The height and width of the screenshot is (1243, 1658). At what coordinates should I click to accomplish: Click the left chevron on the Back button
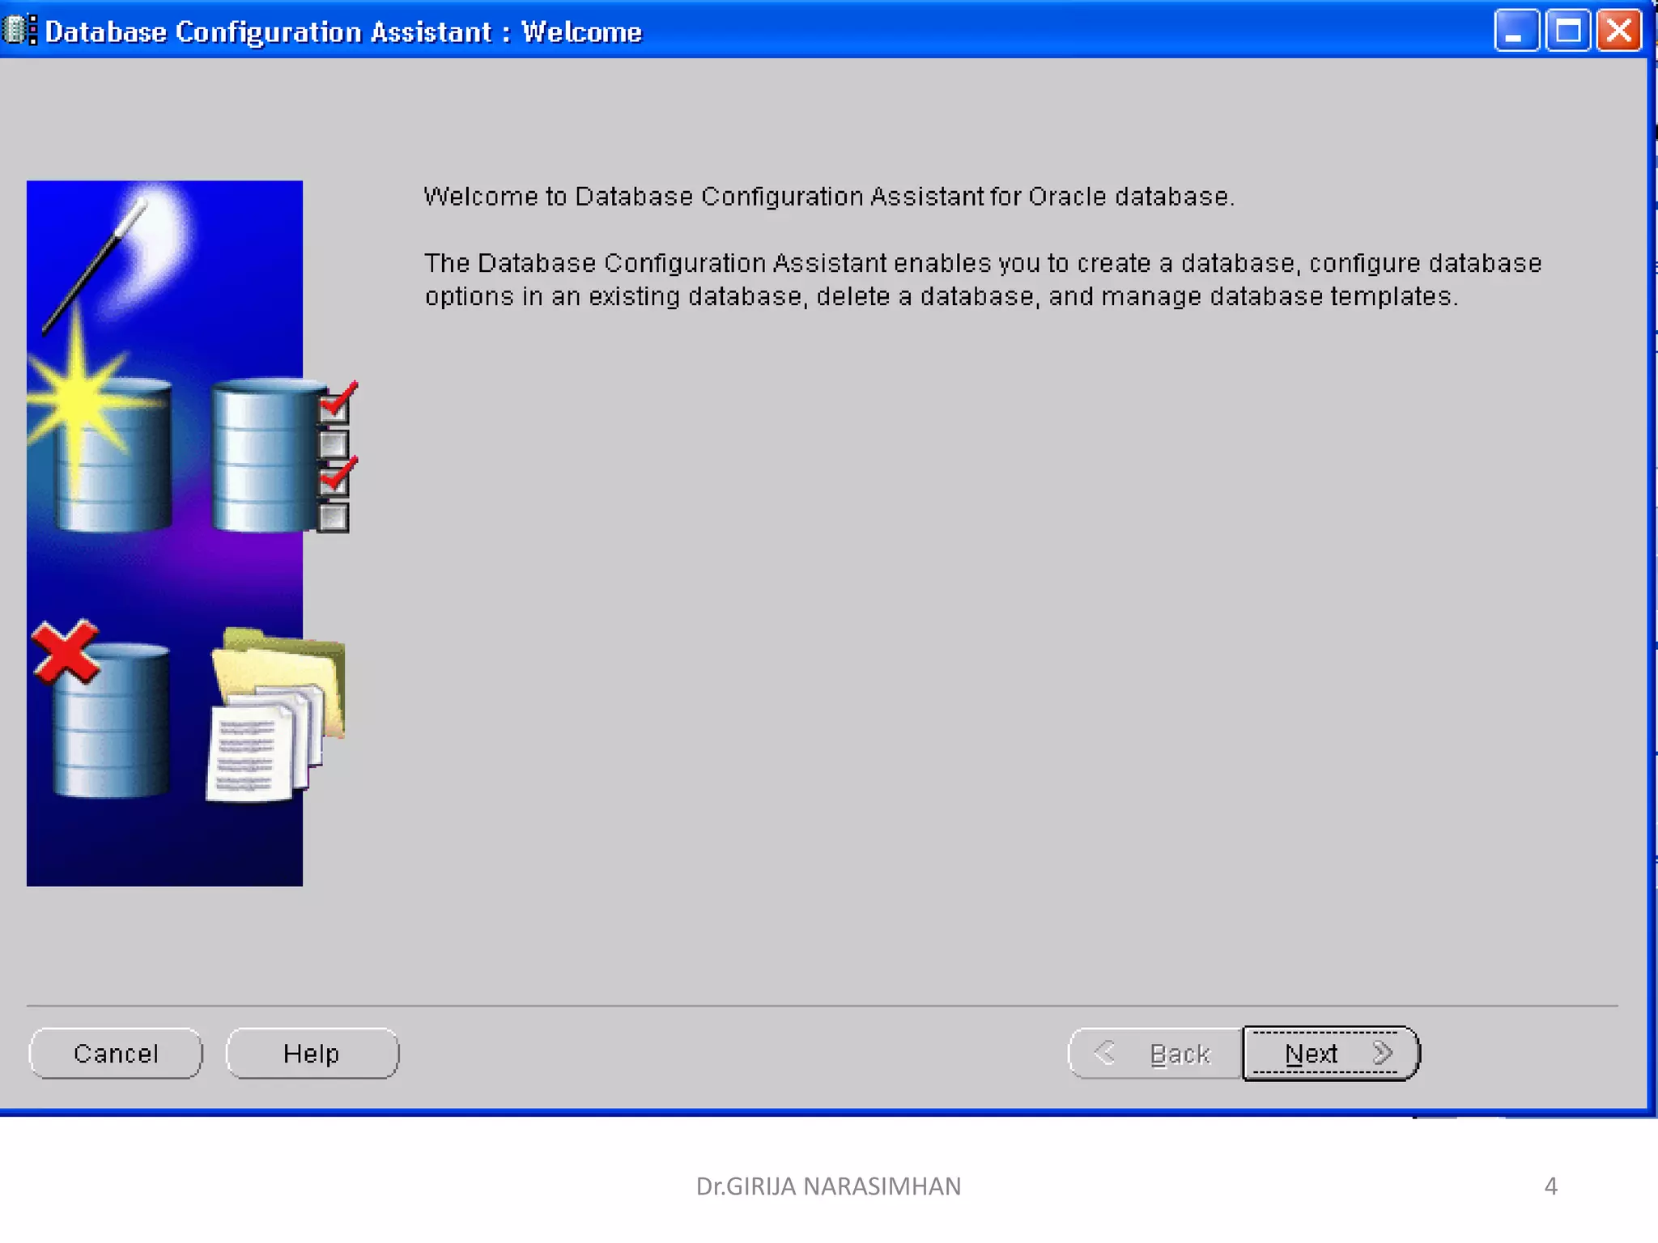[1104, 1053]
